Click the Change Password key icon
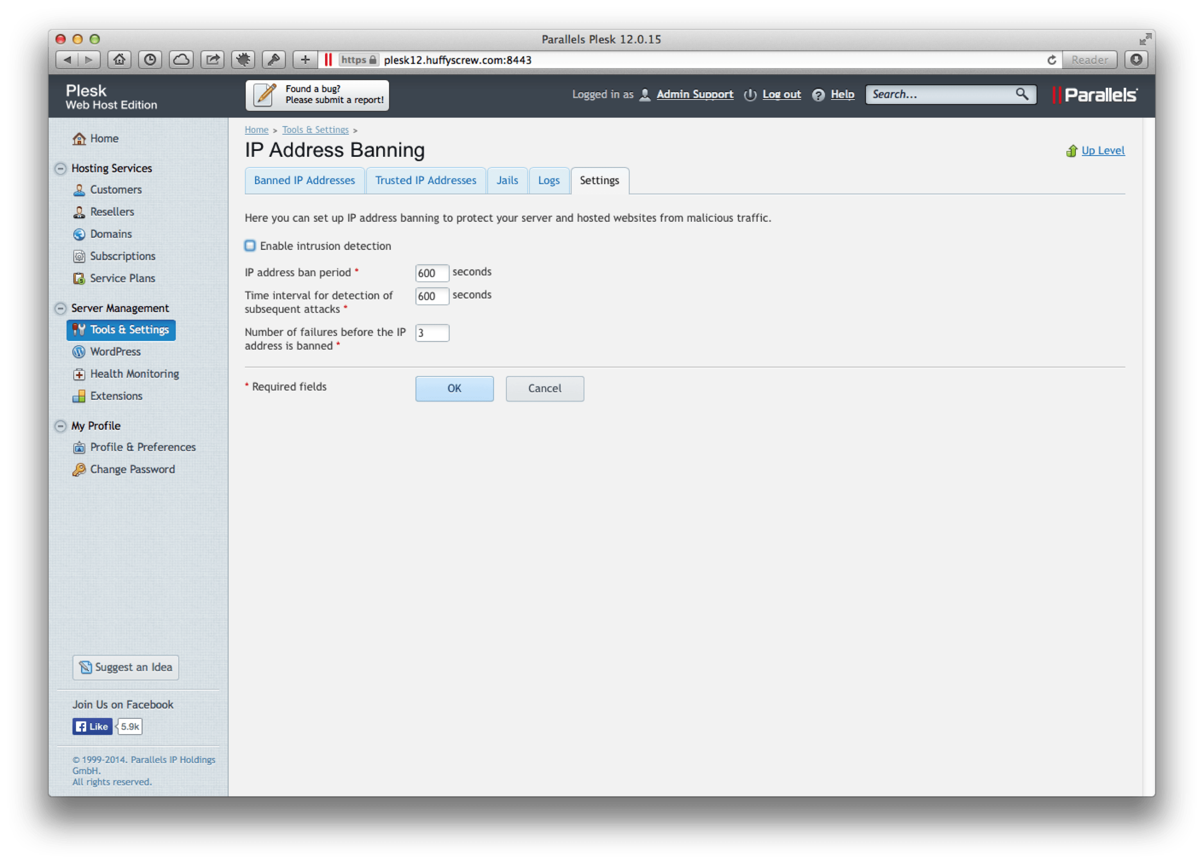 click(79, 470)
